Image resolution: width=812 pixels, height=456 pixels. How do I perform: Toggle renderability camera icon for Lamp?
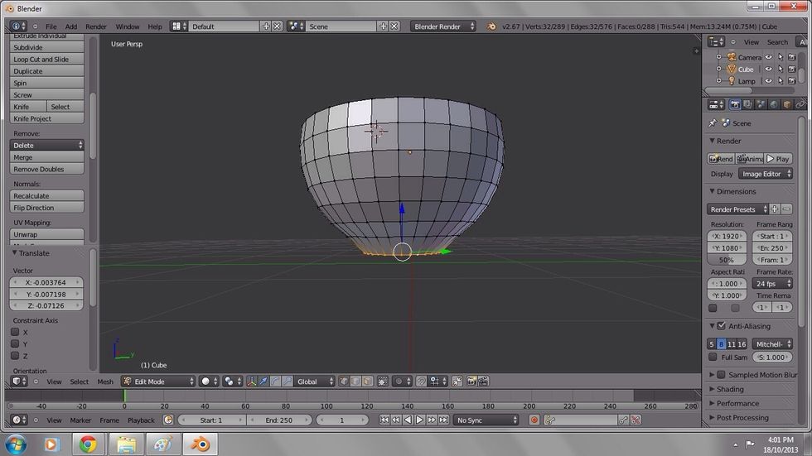792,80
